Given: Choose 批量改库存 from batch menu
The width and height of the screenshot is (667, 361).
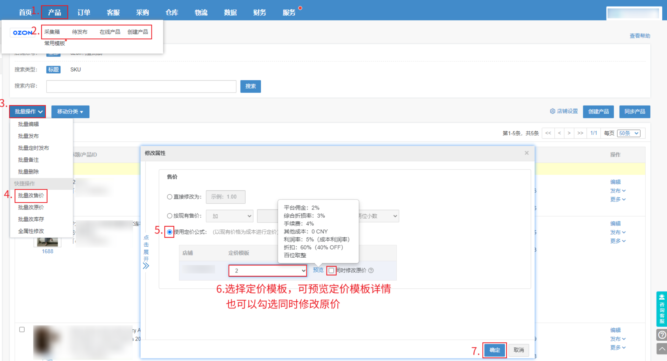Looking at the screenshot, I should (x=31, y=219).
